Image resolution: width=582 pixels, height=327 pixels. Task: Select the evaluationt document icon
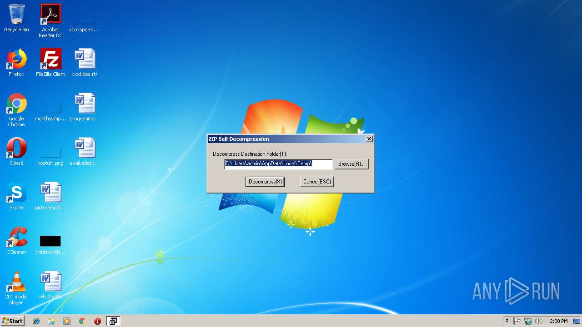pos(85,152)
